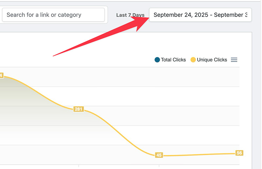Viewport: 262px width, 169px height.
Task: Click the top horizontal gridline beneath the legend
Action: coord(131,67)
